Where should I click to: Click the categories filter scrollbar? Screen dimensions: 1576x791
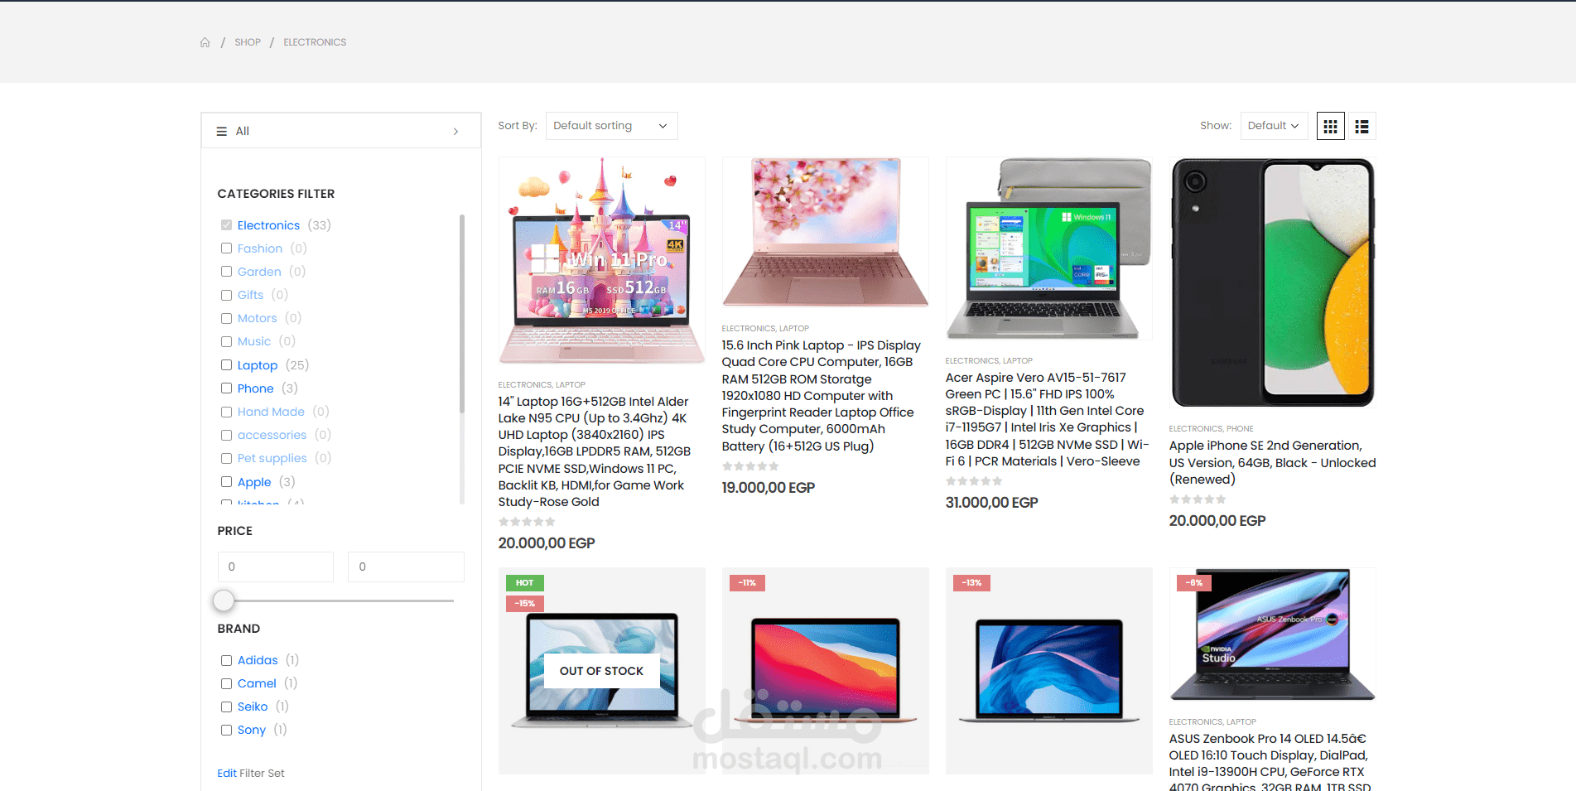[462, 315]
